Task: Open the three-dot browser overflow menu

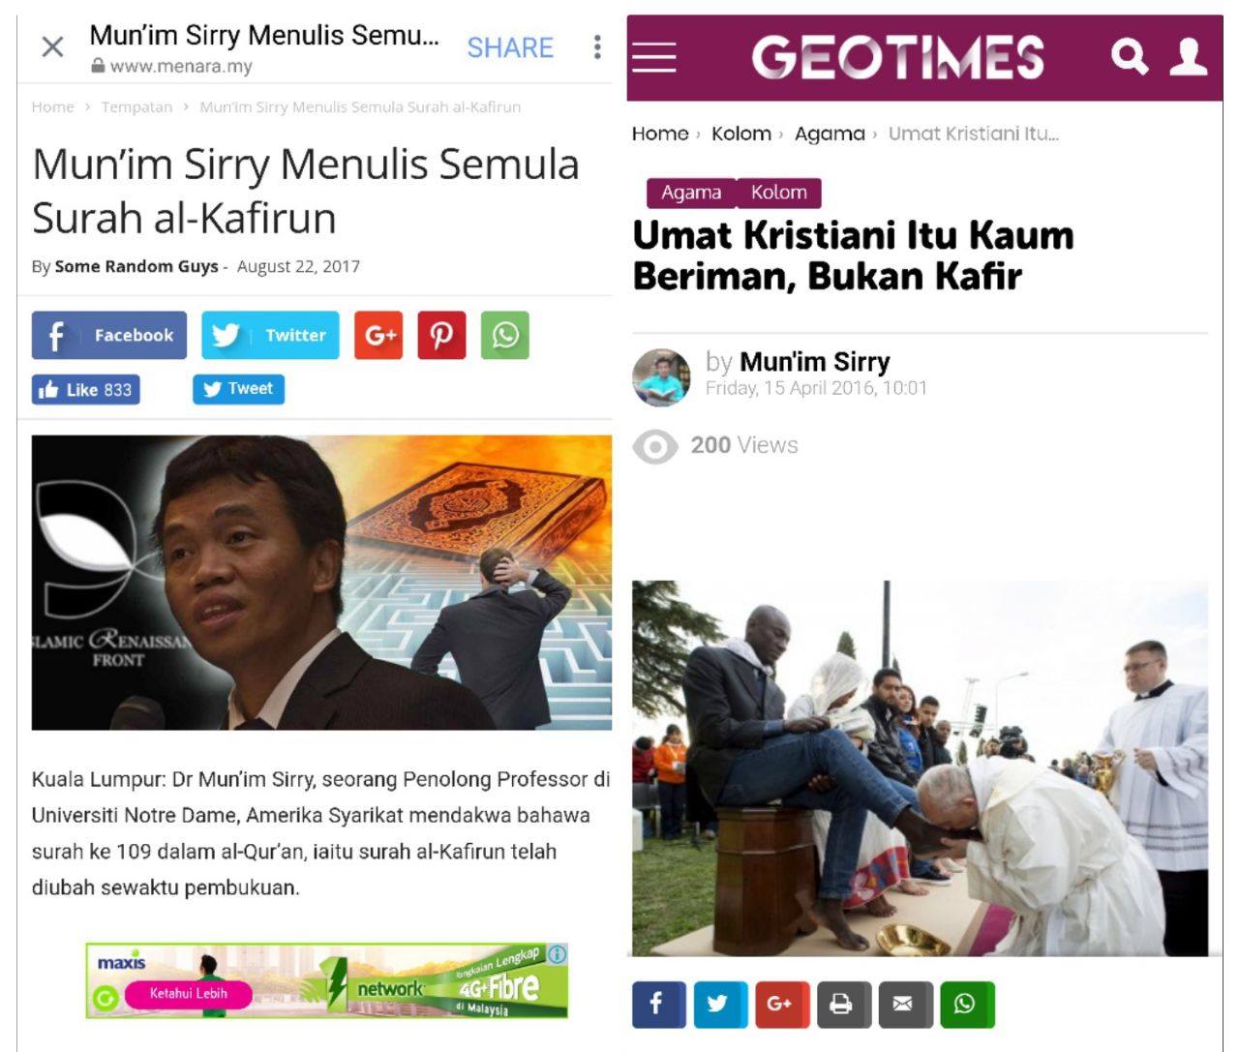Action: click(597, 46)
